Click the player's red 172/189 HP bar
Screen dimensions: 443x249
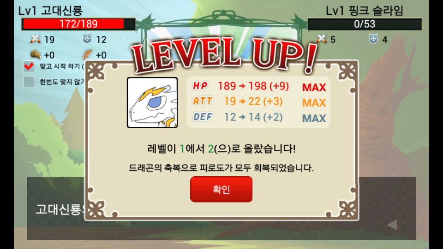tap(79, 24)
